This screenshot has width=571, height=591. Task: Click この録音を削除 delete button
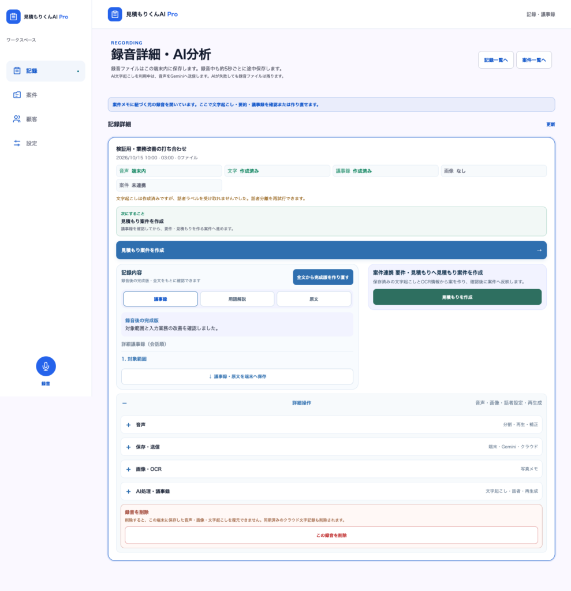(331, 535)
